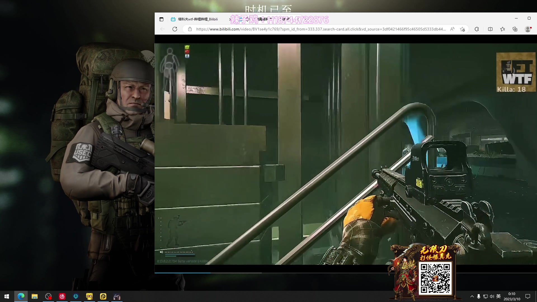Open the Windows Start menu
This screenshot has height=302, width=537.
7,296
